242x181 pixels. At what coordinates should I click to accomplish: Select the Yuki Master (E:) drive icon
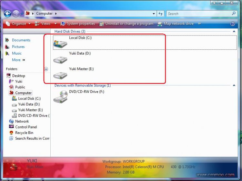(60, 75)
